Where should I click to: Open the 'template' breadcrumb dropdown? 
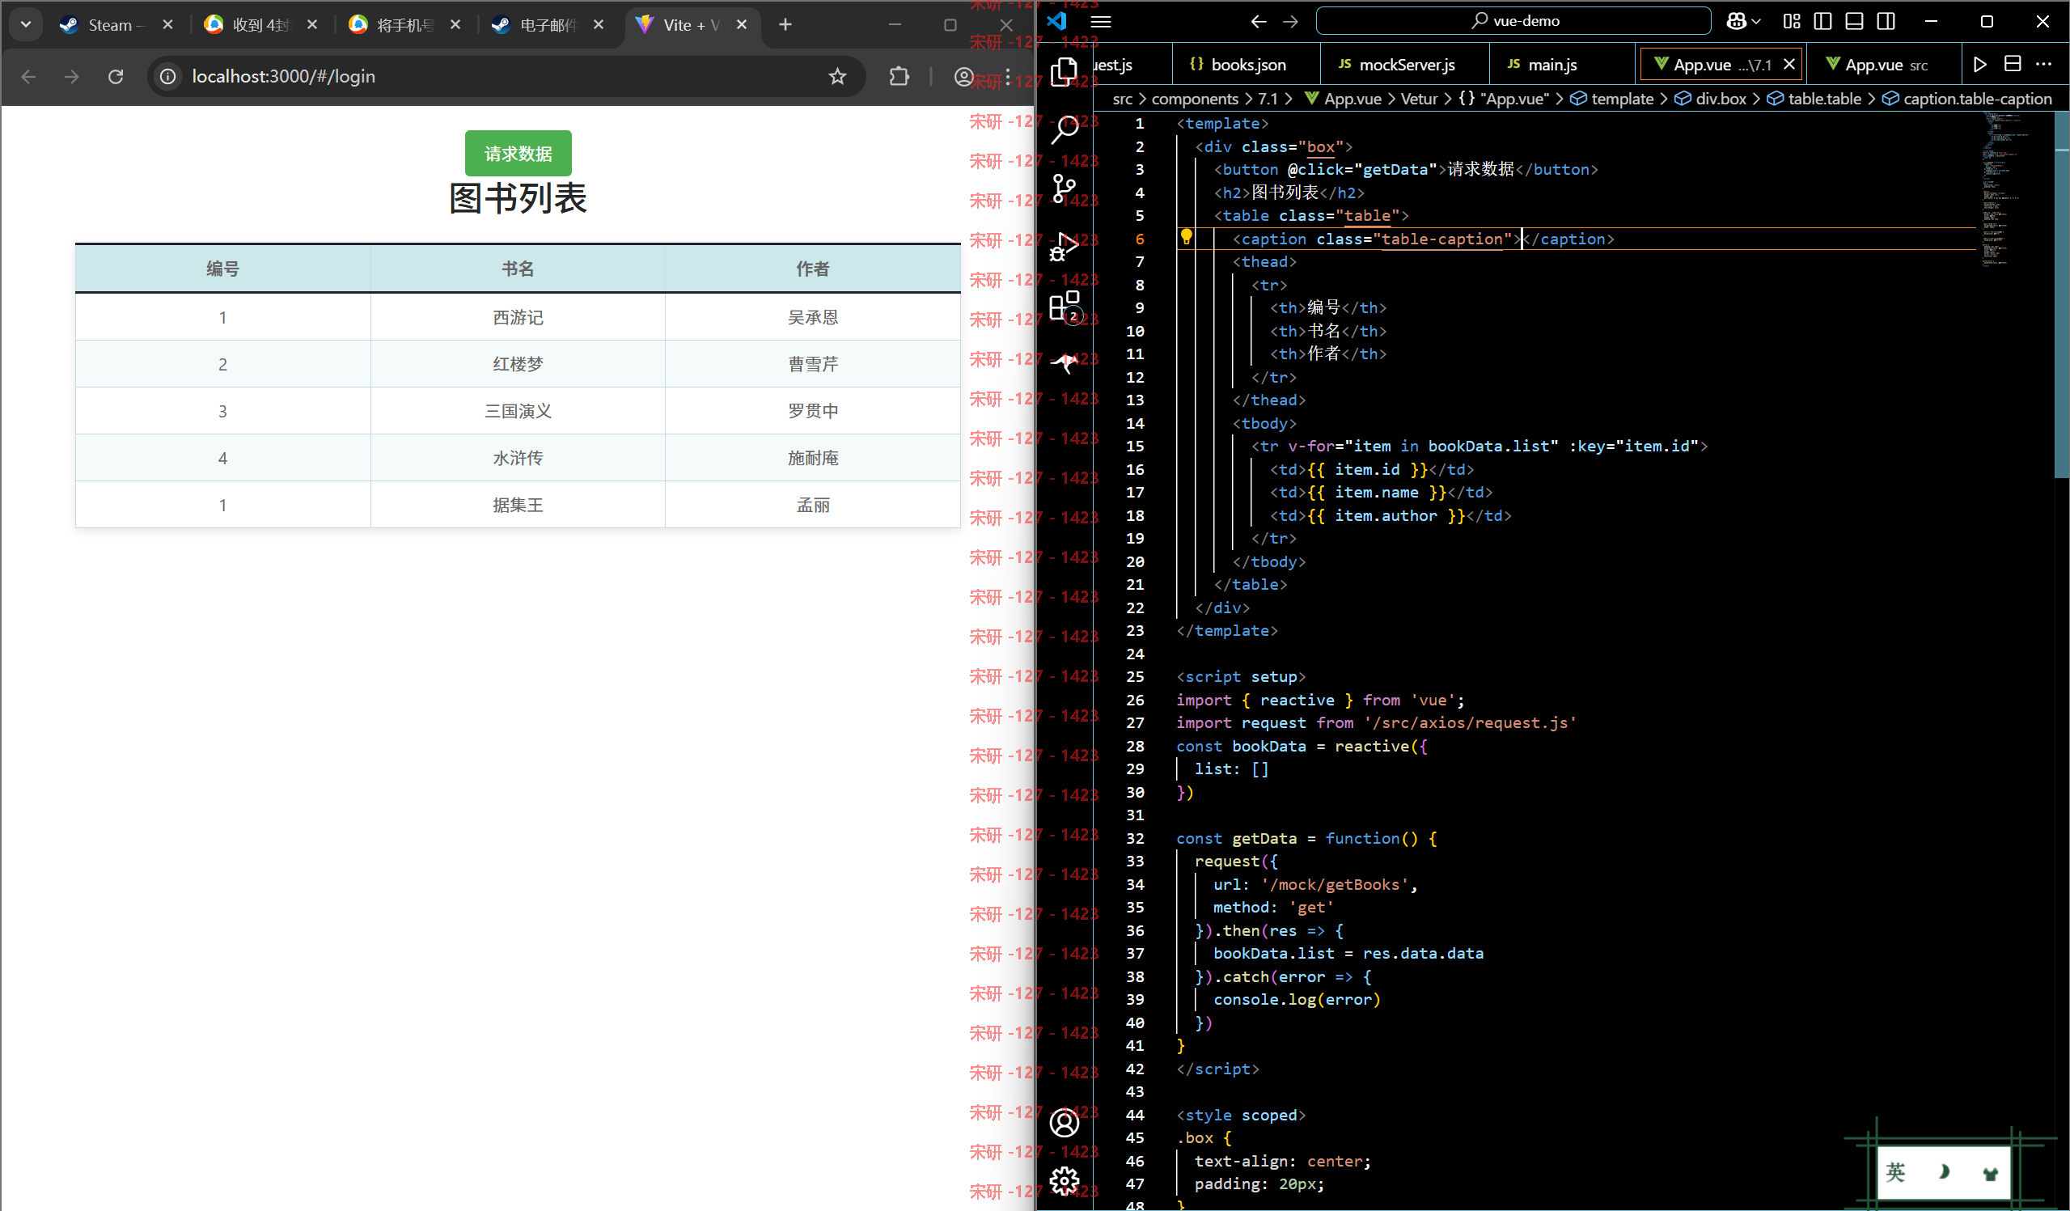pos(1612,99)
